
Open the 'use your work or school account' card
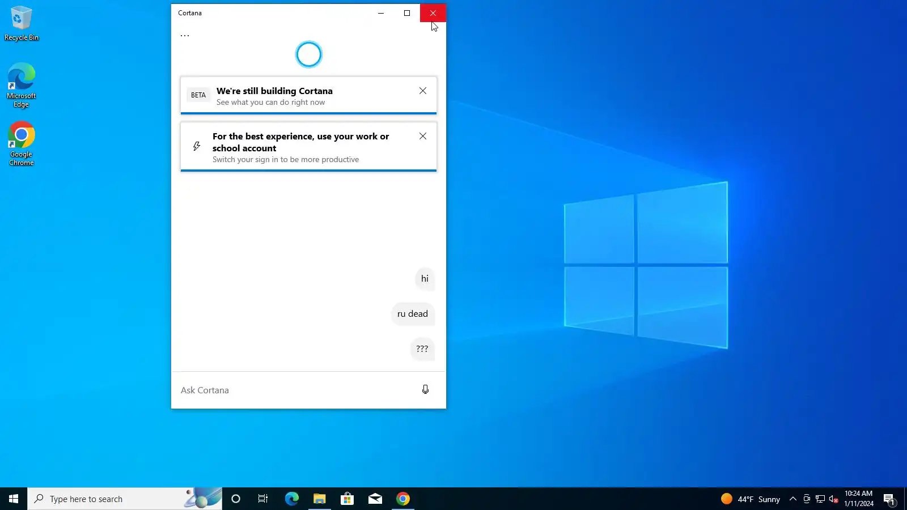pyautogui.click(x=308, y=147)
